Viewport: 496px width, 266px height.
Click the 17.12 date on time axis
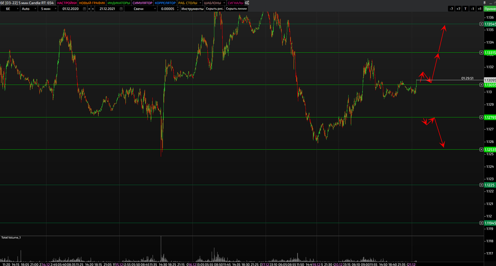tap(265, 264)
